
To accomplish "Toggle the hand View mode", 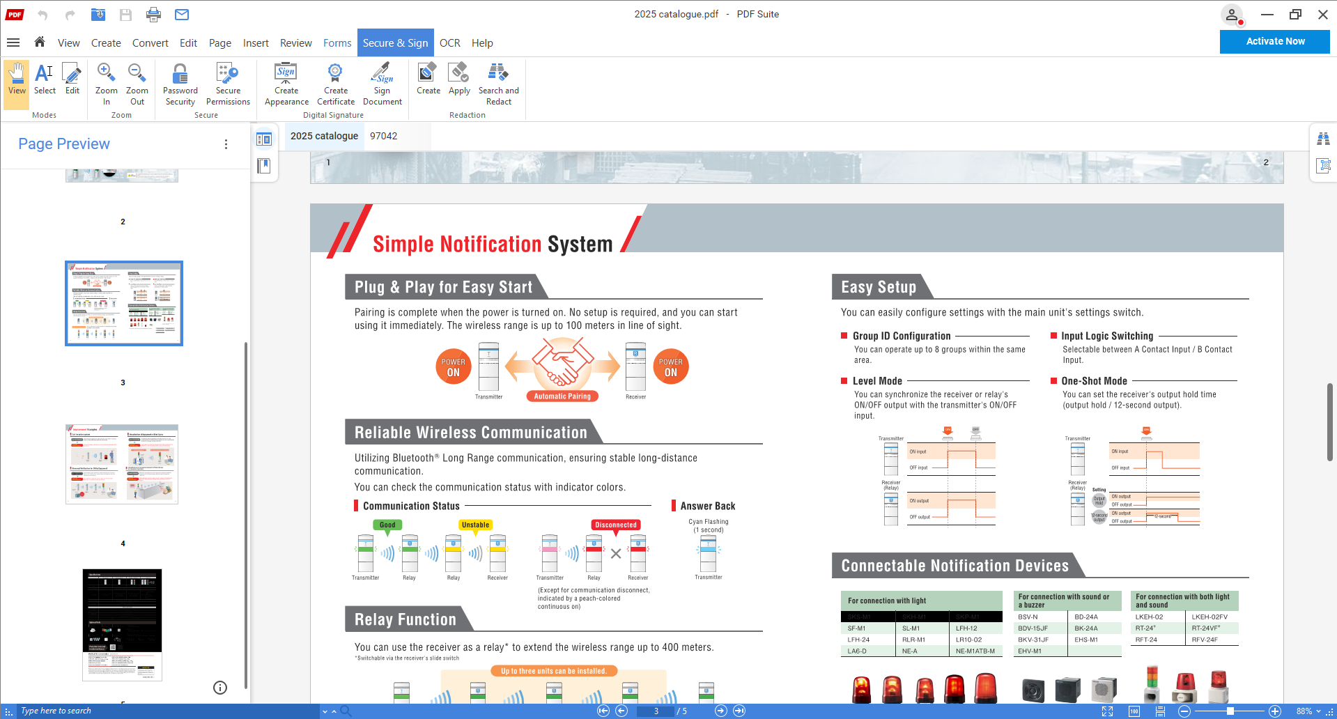I will (15, 82).
